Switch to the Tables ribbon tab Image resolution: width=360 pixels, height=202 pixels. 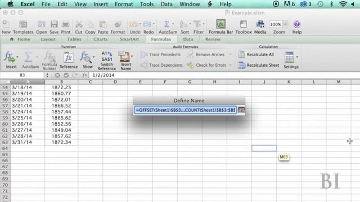pyautogui.click(x=74, y=39)
